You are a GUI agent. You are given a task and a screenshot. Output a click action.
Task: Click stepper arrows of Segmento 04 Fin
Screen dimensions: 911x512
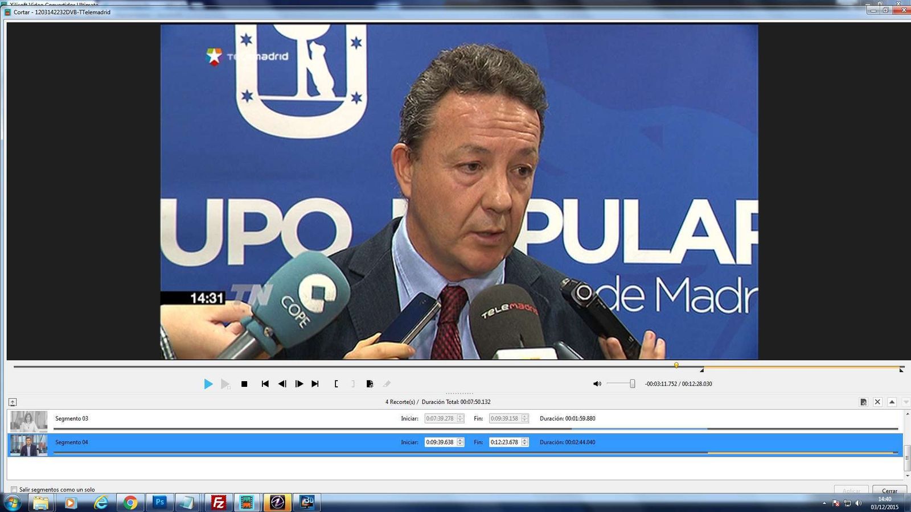click(x=524, y=442)
